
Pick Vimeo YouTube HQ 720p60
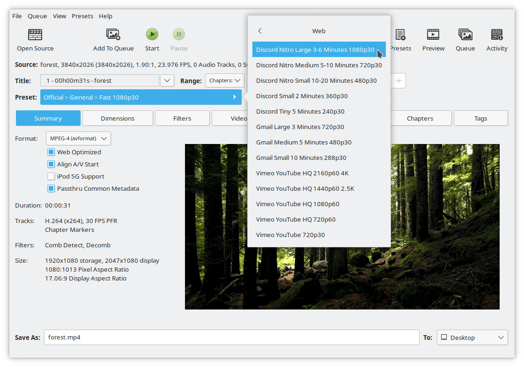coord(319,219)
